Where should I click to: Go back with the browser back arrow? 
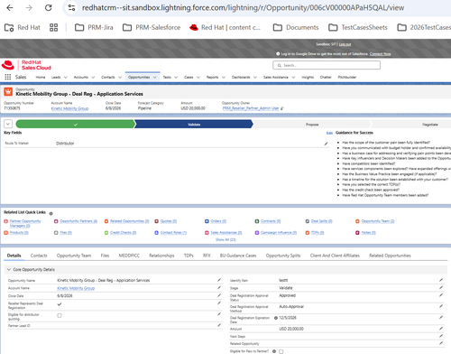pos(10,8)
